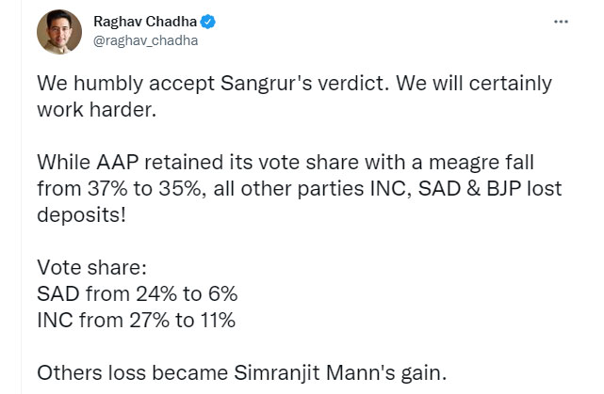
Task: Click the word "Sangrur's" in the first line
Action: point(266,84)
